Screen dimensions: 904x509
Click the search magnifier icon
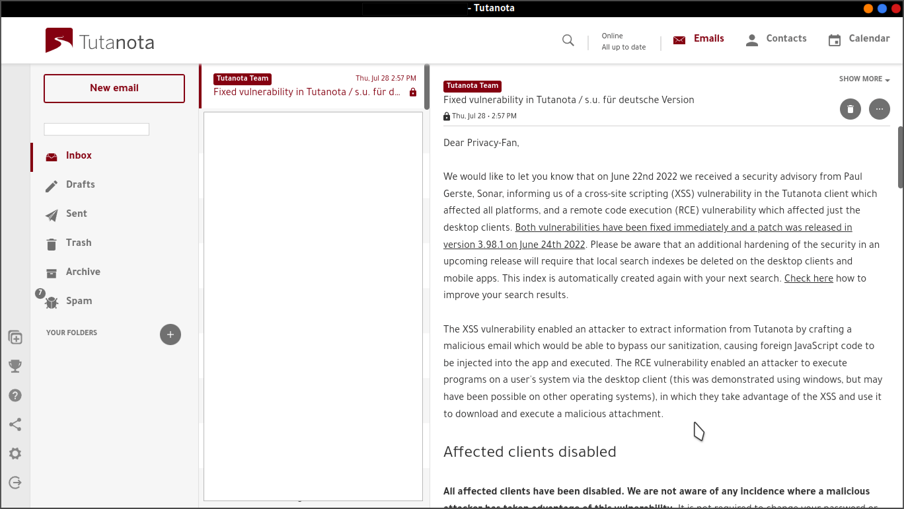pos(568,40)
